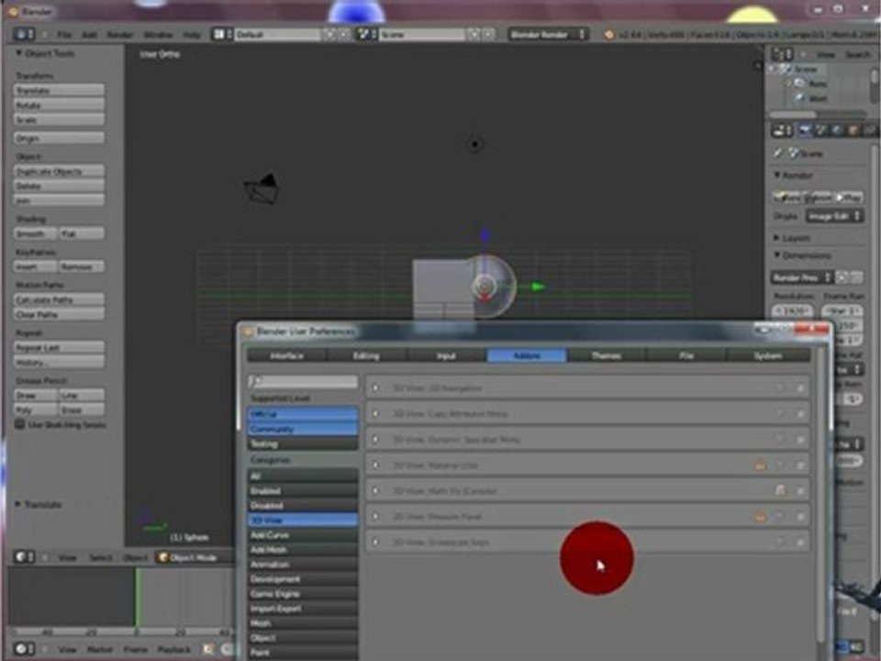Click warning icon on Material Utils addon
The height and width of the screenshot is (661, 881).
[x=760, y=465]
